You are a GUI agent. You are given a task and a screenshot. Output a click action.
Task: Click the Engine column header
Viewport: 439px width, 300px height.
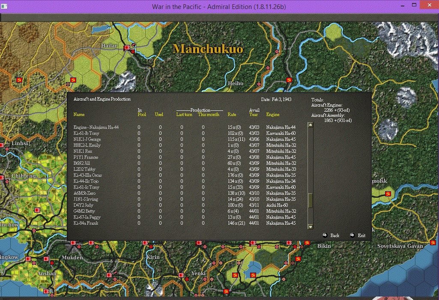[273, 114]
